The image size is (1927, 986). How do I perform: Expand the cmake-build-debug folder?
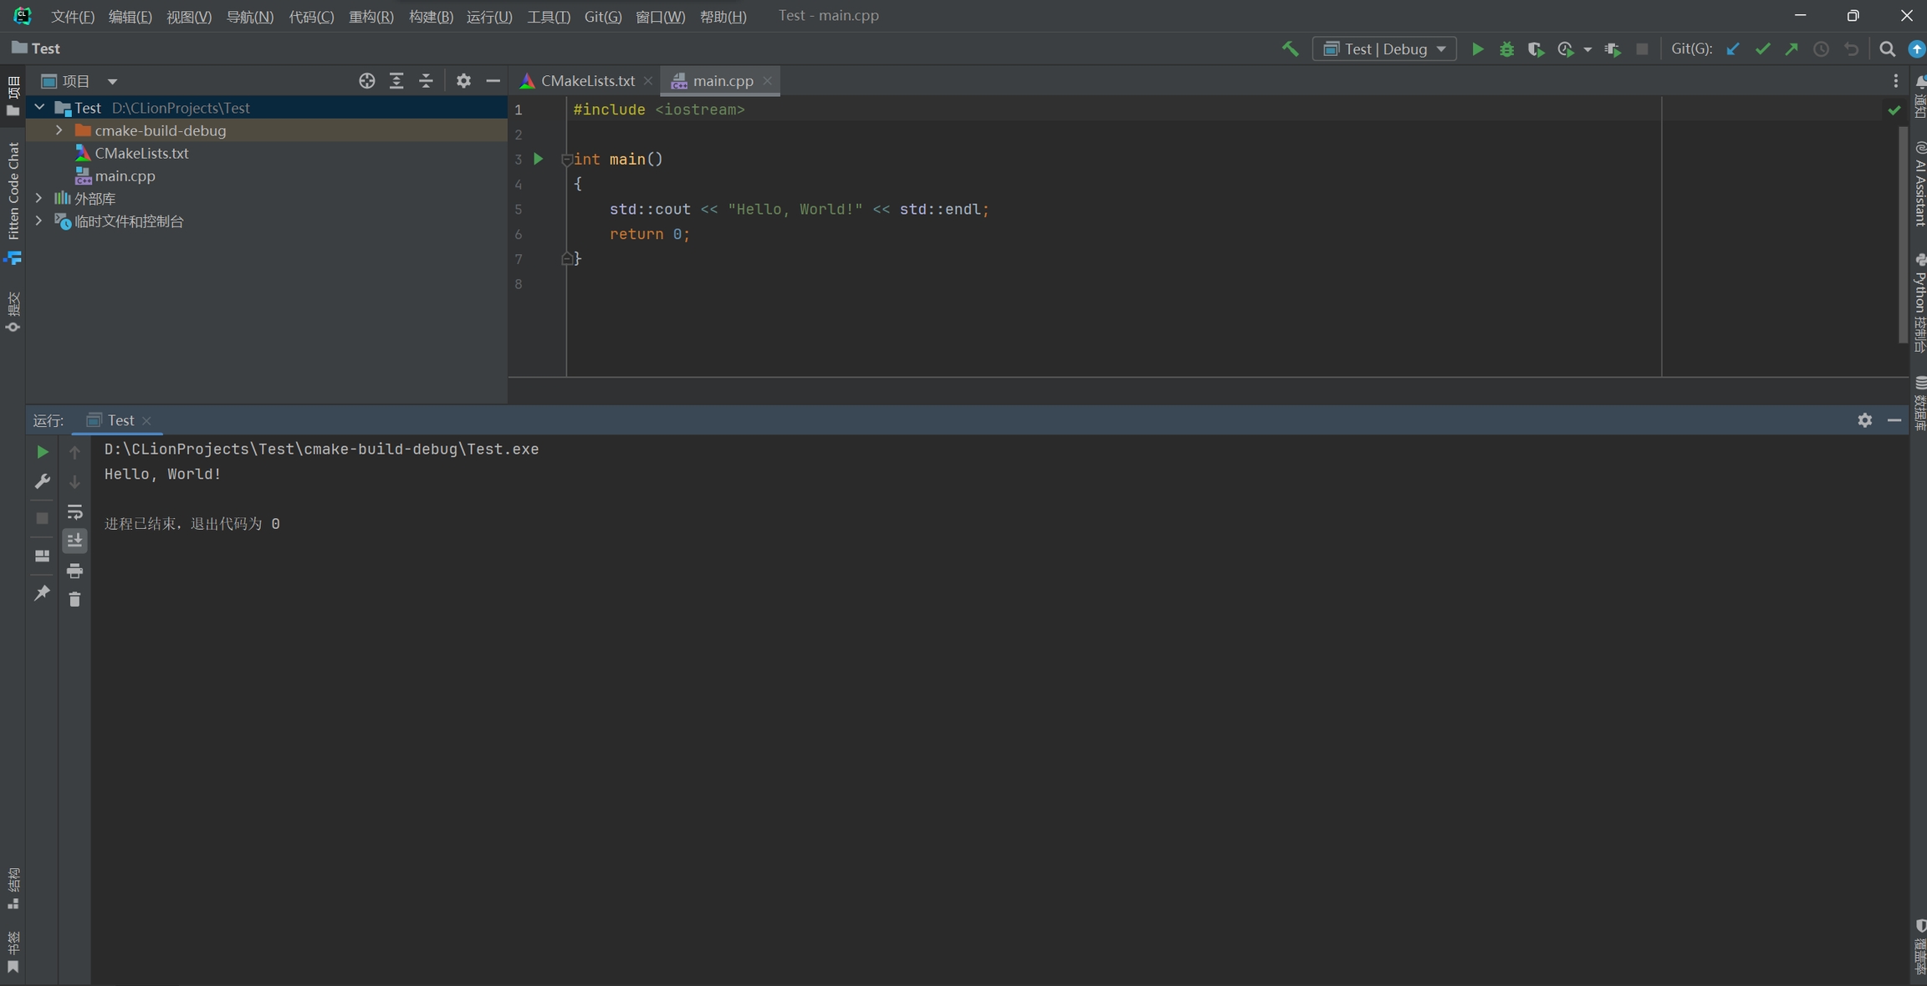tap(59, 130)
